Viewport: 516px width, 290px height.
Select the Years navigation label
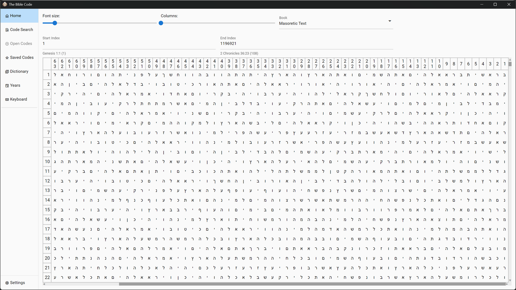click(15, 86)
